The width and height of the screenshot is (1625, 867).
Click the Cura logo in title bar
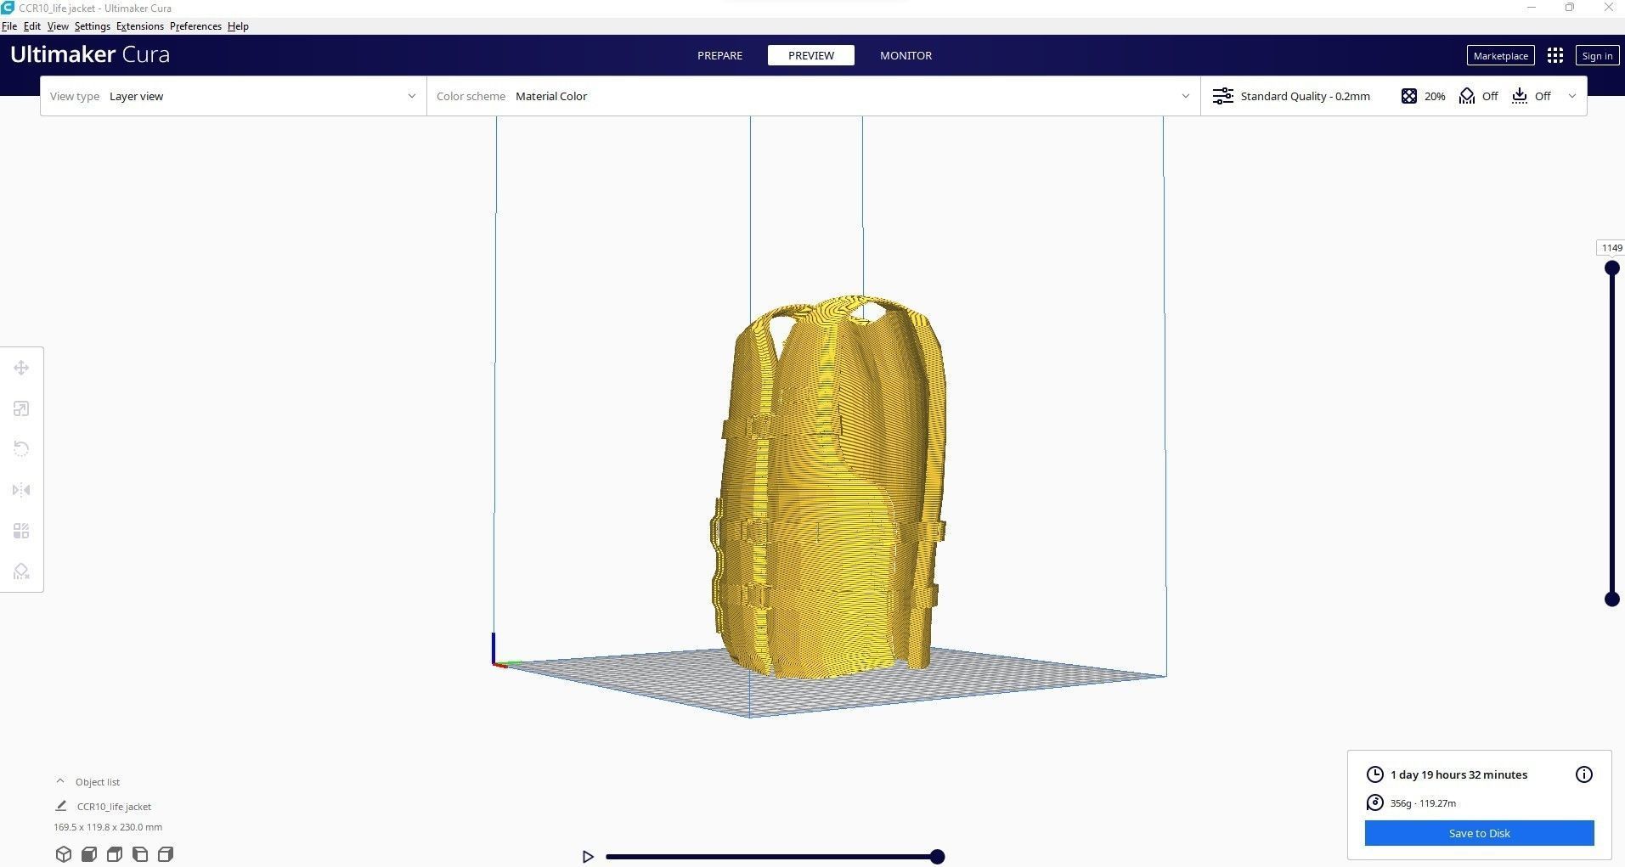(8, 8)
